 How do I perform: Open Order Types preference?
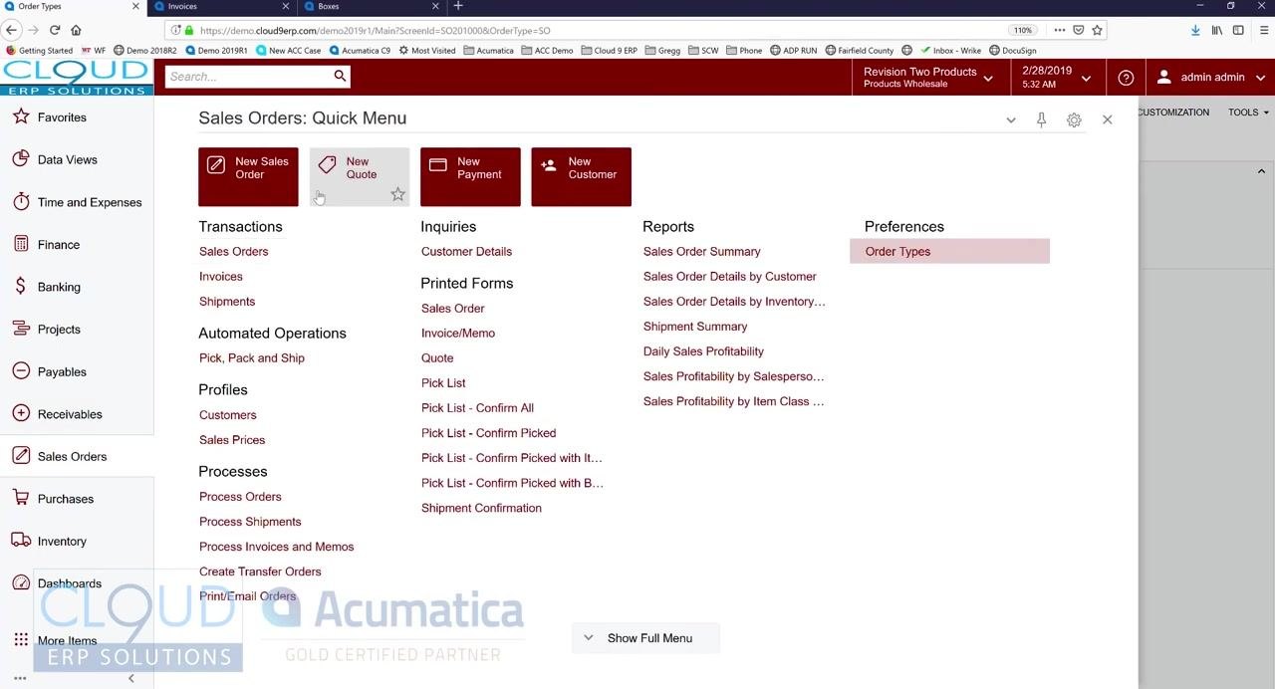tap(949, 252)
